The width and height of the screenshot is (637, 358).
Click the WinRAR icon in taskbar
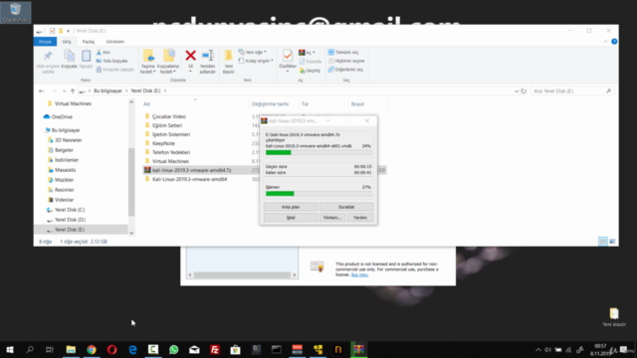pos(358,349)
